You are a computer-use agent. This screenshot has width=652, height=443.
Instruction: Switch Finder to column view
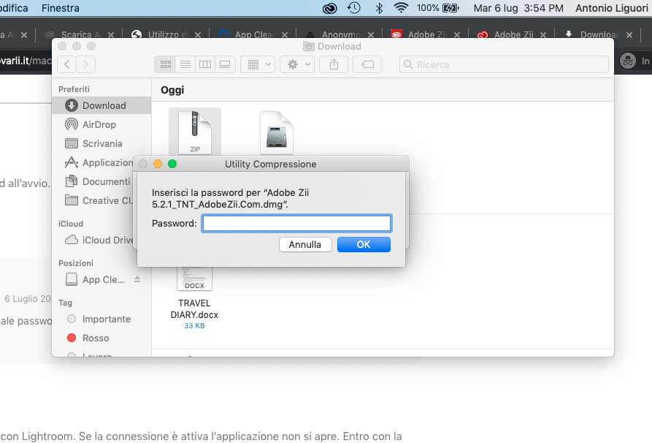click(205, 64)
